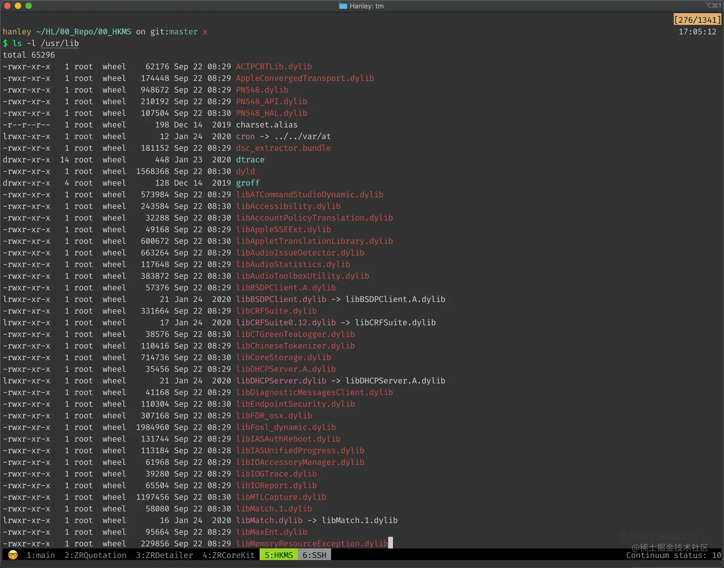Click git:master in the prompt
Viewport: 724px width, 568px height.
point(174,32)
